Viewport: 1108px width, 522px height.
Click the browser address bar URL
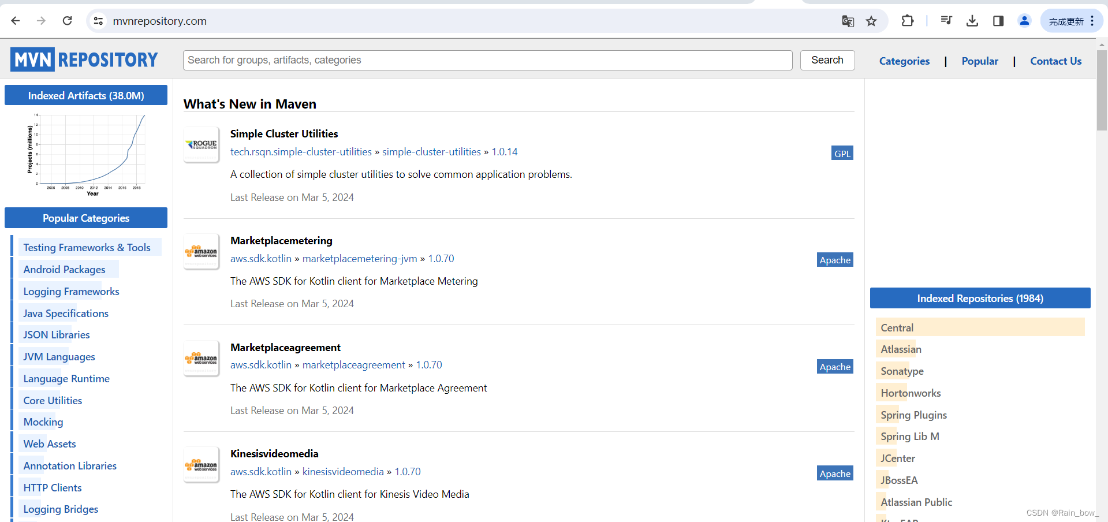click(x=159, y=21)
